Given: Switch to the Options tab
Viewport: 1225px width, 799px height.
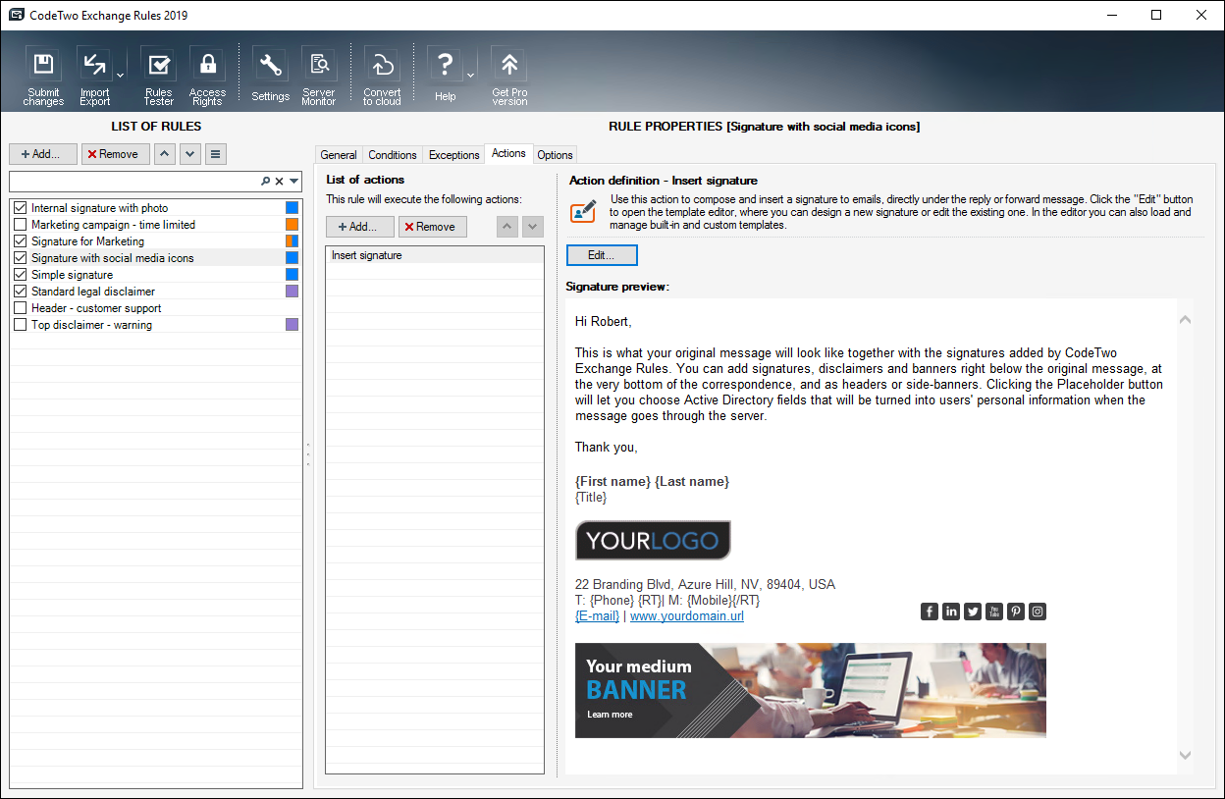Looking at the screenshot, I should (555, 155).
